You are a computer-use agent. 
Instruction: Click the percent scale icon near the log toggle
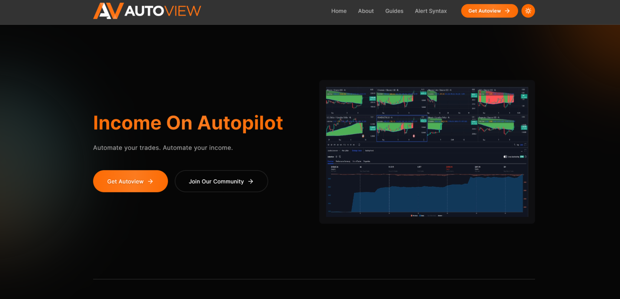coord(515,145)
